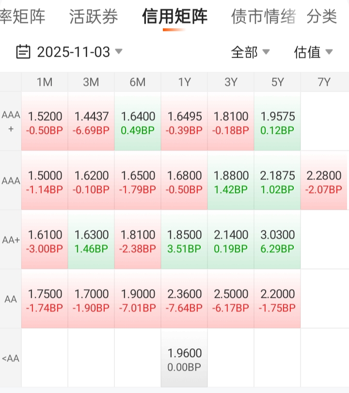Viewport: 349px width, 393px height.
Task: Open the 债市情绪 tab
Action: click(x=264, y=17)
